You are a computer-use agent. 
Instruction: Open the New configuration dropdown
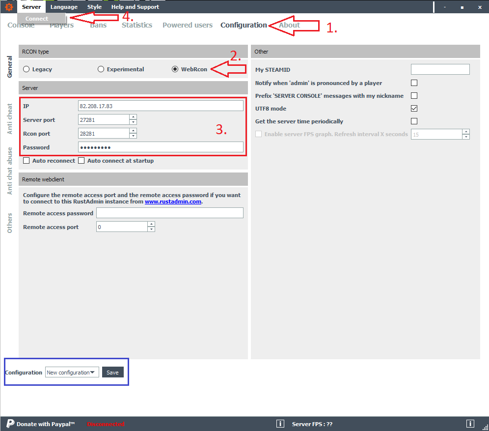(72, 373)
